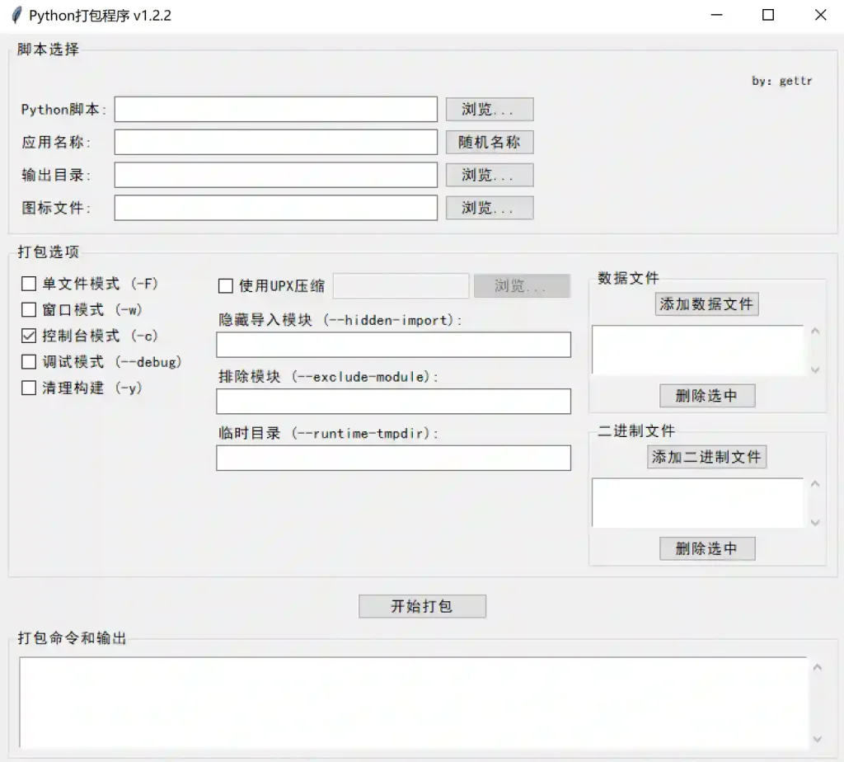Focus the 应用名称 input field
Viewport: 844px width, 762px height.
pyautogui.click(x=275, y=142)
